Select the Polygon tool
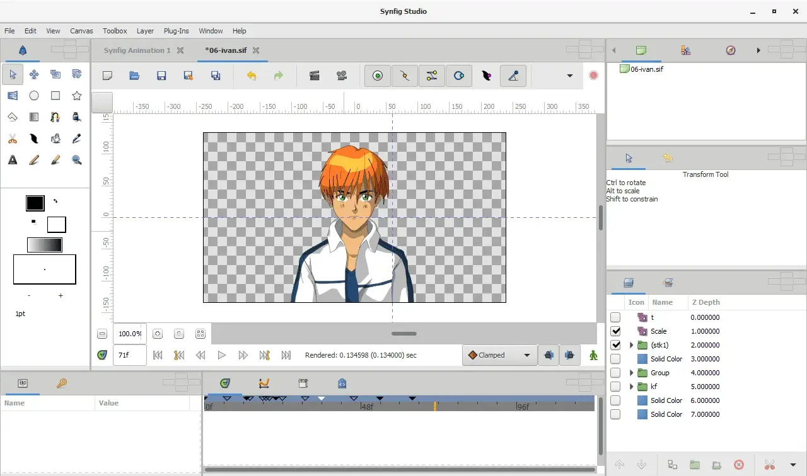This screenshot has width=807, height=476. pos(13,117)
